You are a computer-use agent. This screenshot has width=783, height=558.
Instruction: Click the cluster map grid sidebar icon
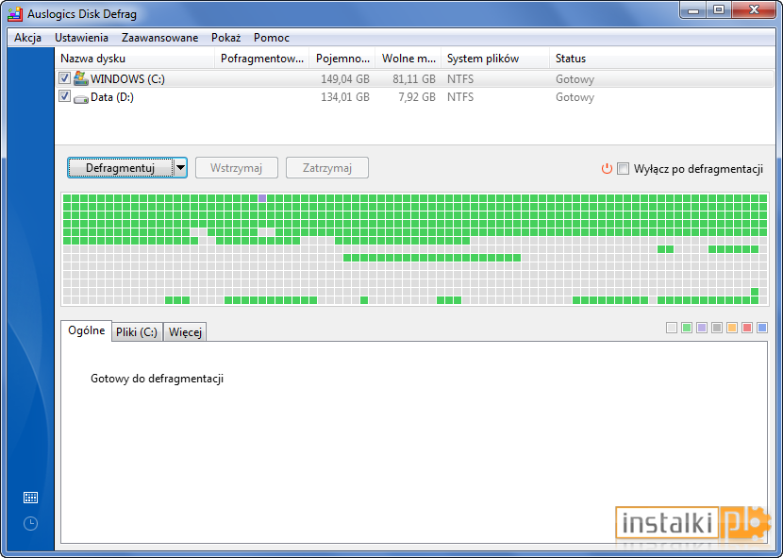coord(30,498)
